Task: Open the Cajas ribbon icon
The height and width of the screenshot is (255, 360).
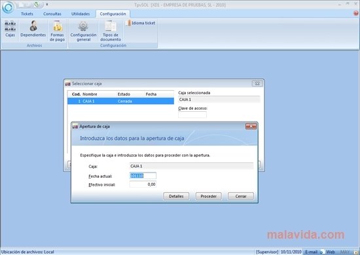Action: click(10, 29)
